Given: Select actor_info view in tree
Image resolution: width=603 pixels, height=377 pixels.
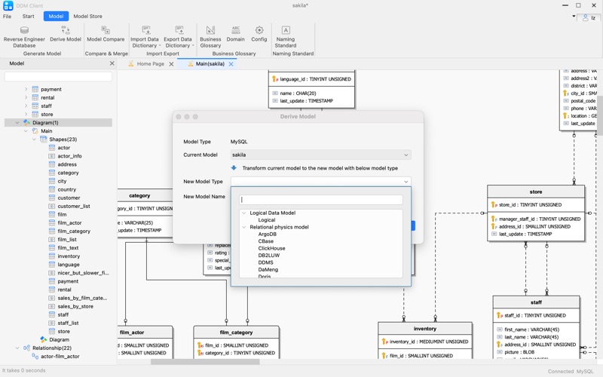Looking at the screenshot, I should coord(69,156).
